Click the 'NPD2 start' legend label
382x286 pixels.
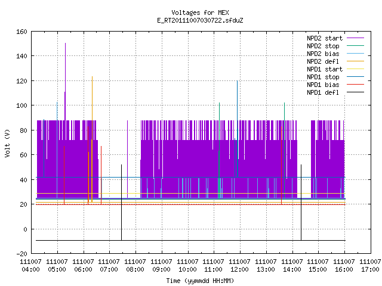click(325, 38)
